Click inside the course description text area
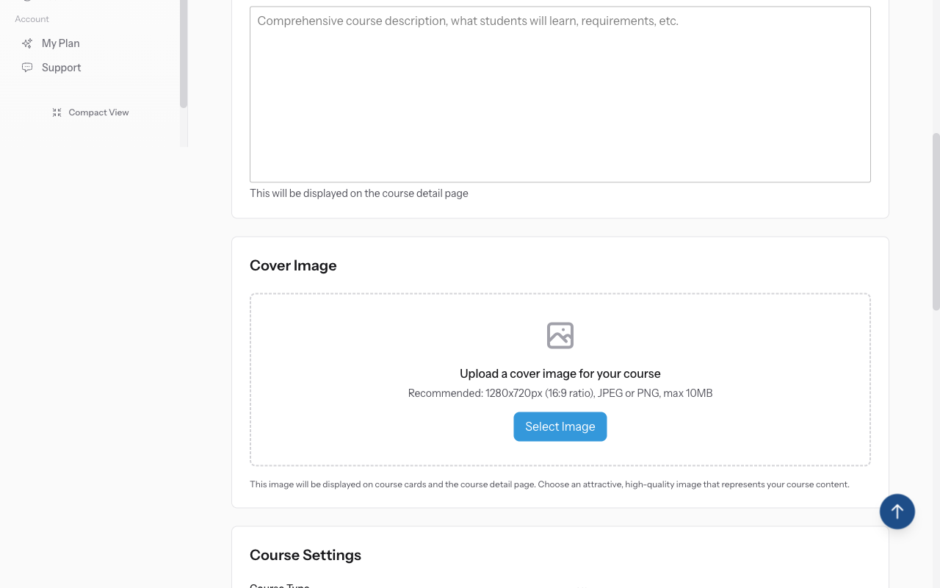 (560, 93)
